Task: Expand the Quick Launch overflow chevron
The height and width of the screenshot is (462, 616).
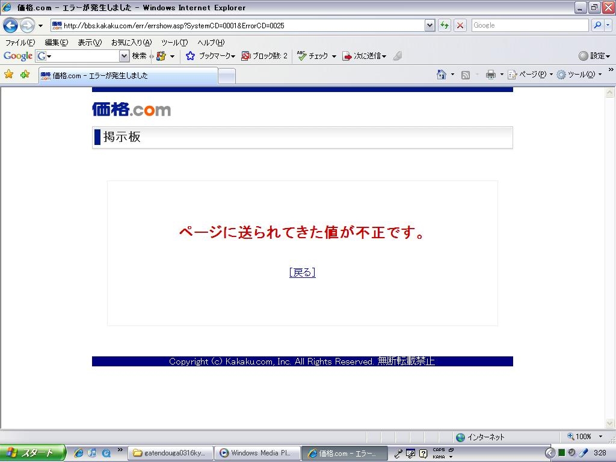Action: click(x=120, y=450)
